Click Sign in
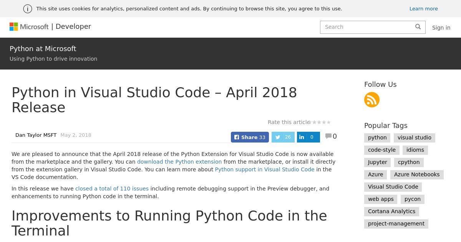 [x=441, y=28]
